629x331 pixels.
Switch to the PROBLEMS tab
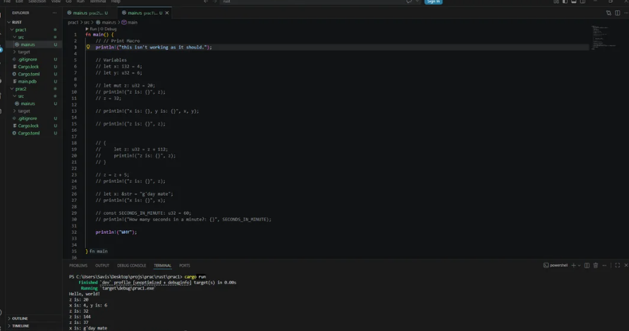[78, 266]
